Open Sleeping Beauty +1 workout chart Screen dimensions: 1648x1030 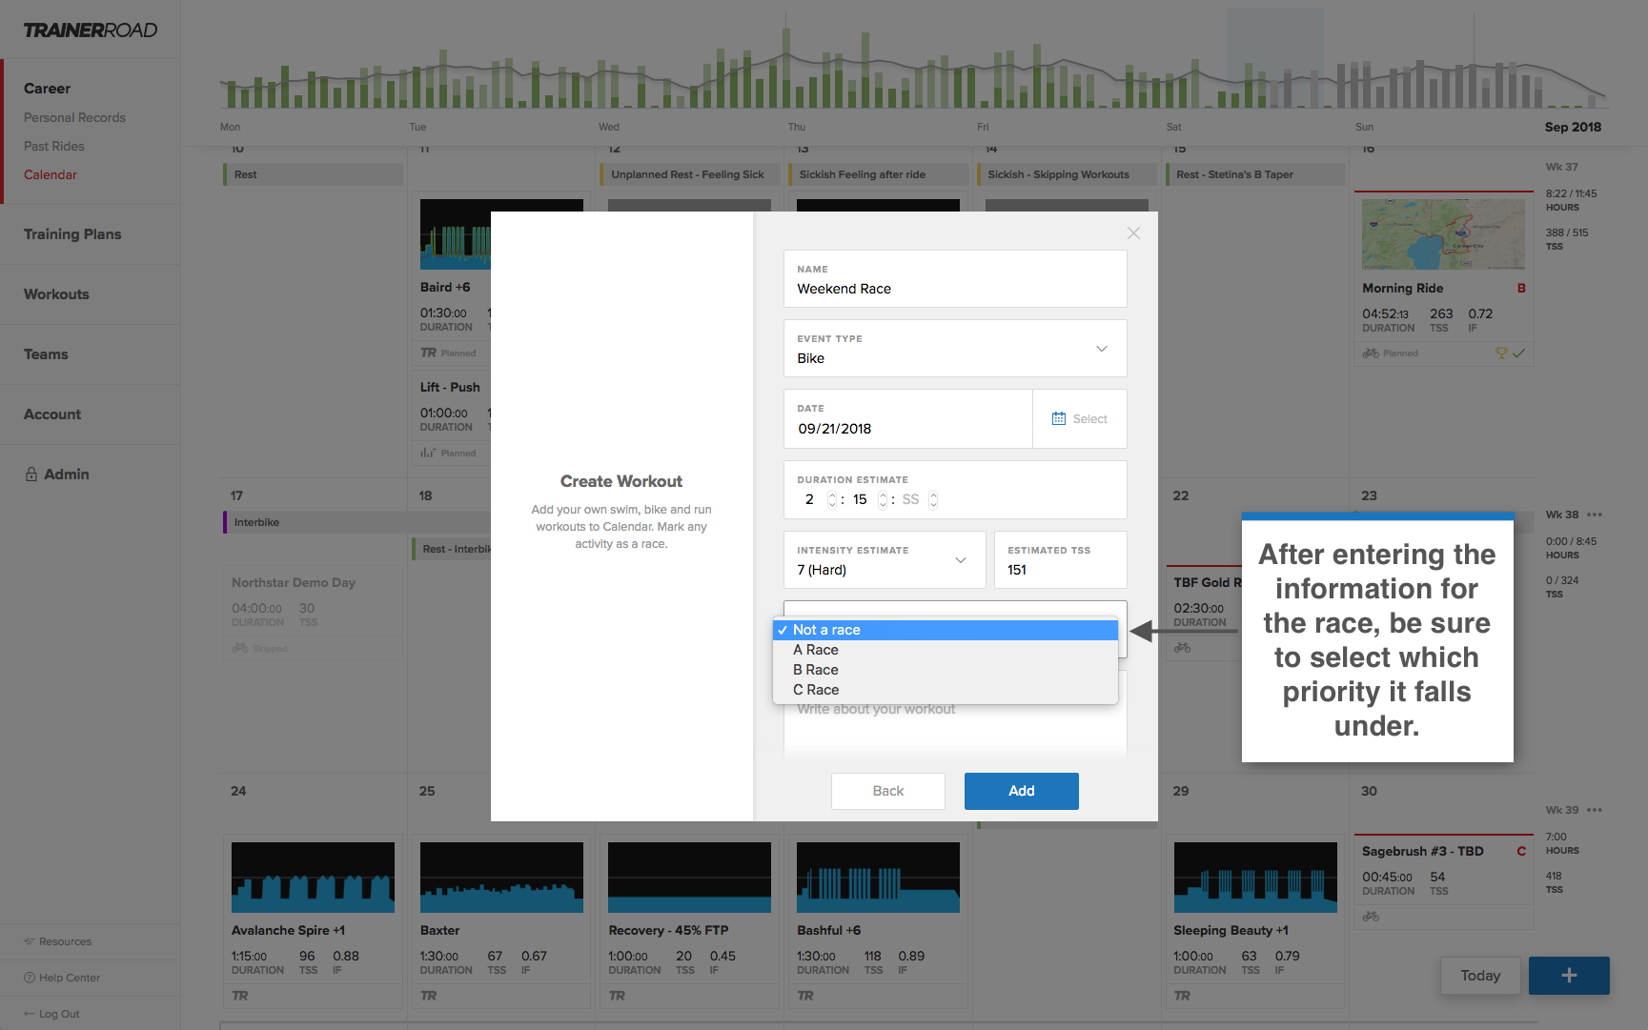coord(1255,878)
